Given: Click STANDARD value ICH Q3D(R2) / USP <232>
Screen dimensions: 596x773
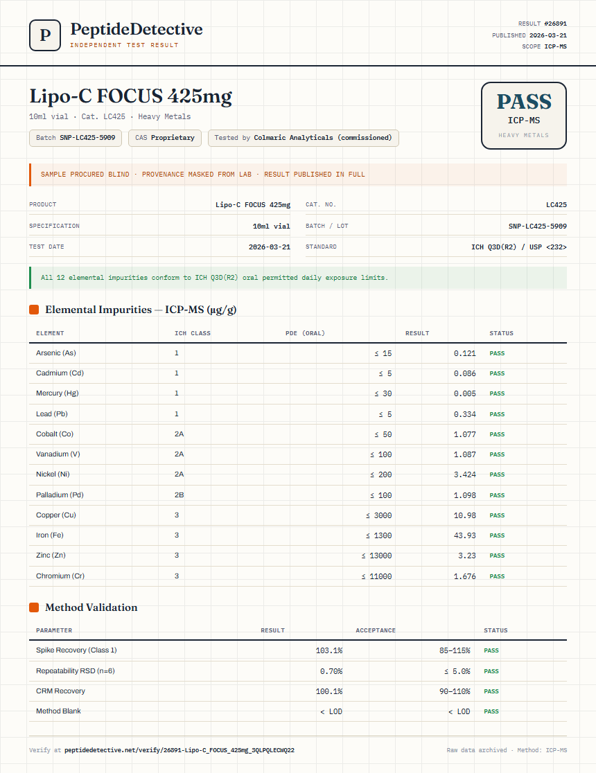Looking at the screenshot, I should pos(519,247).
